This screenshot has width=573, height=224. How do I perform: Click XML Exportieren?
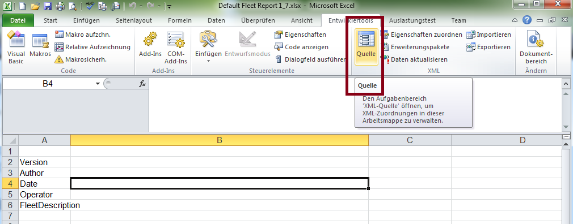(488, 47)
